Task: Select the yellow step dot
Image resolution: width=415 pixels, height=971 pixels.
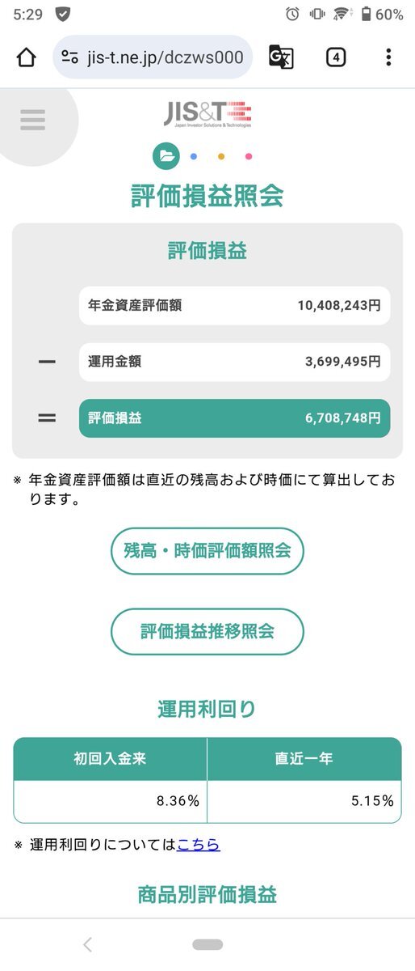Action: click(x=221, y=156)
